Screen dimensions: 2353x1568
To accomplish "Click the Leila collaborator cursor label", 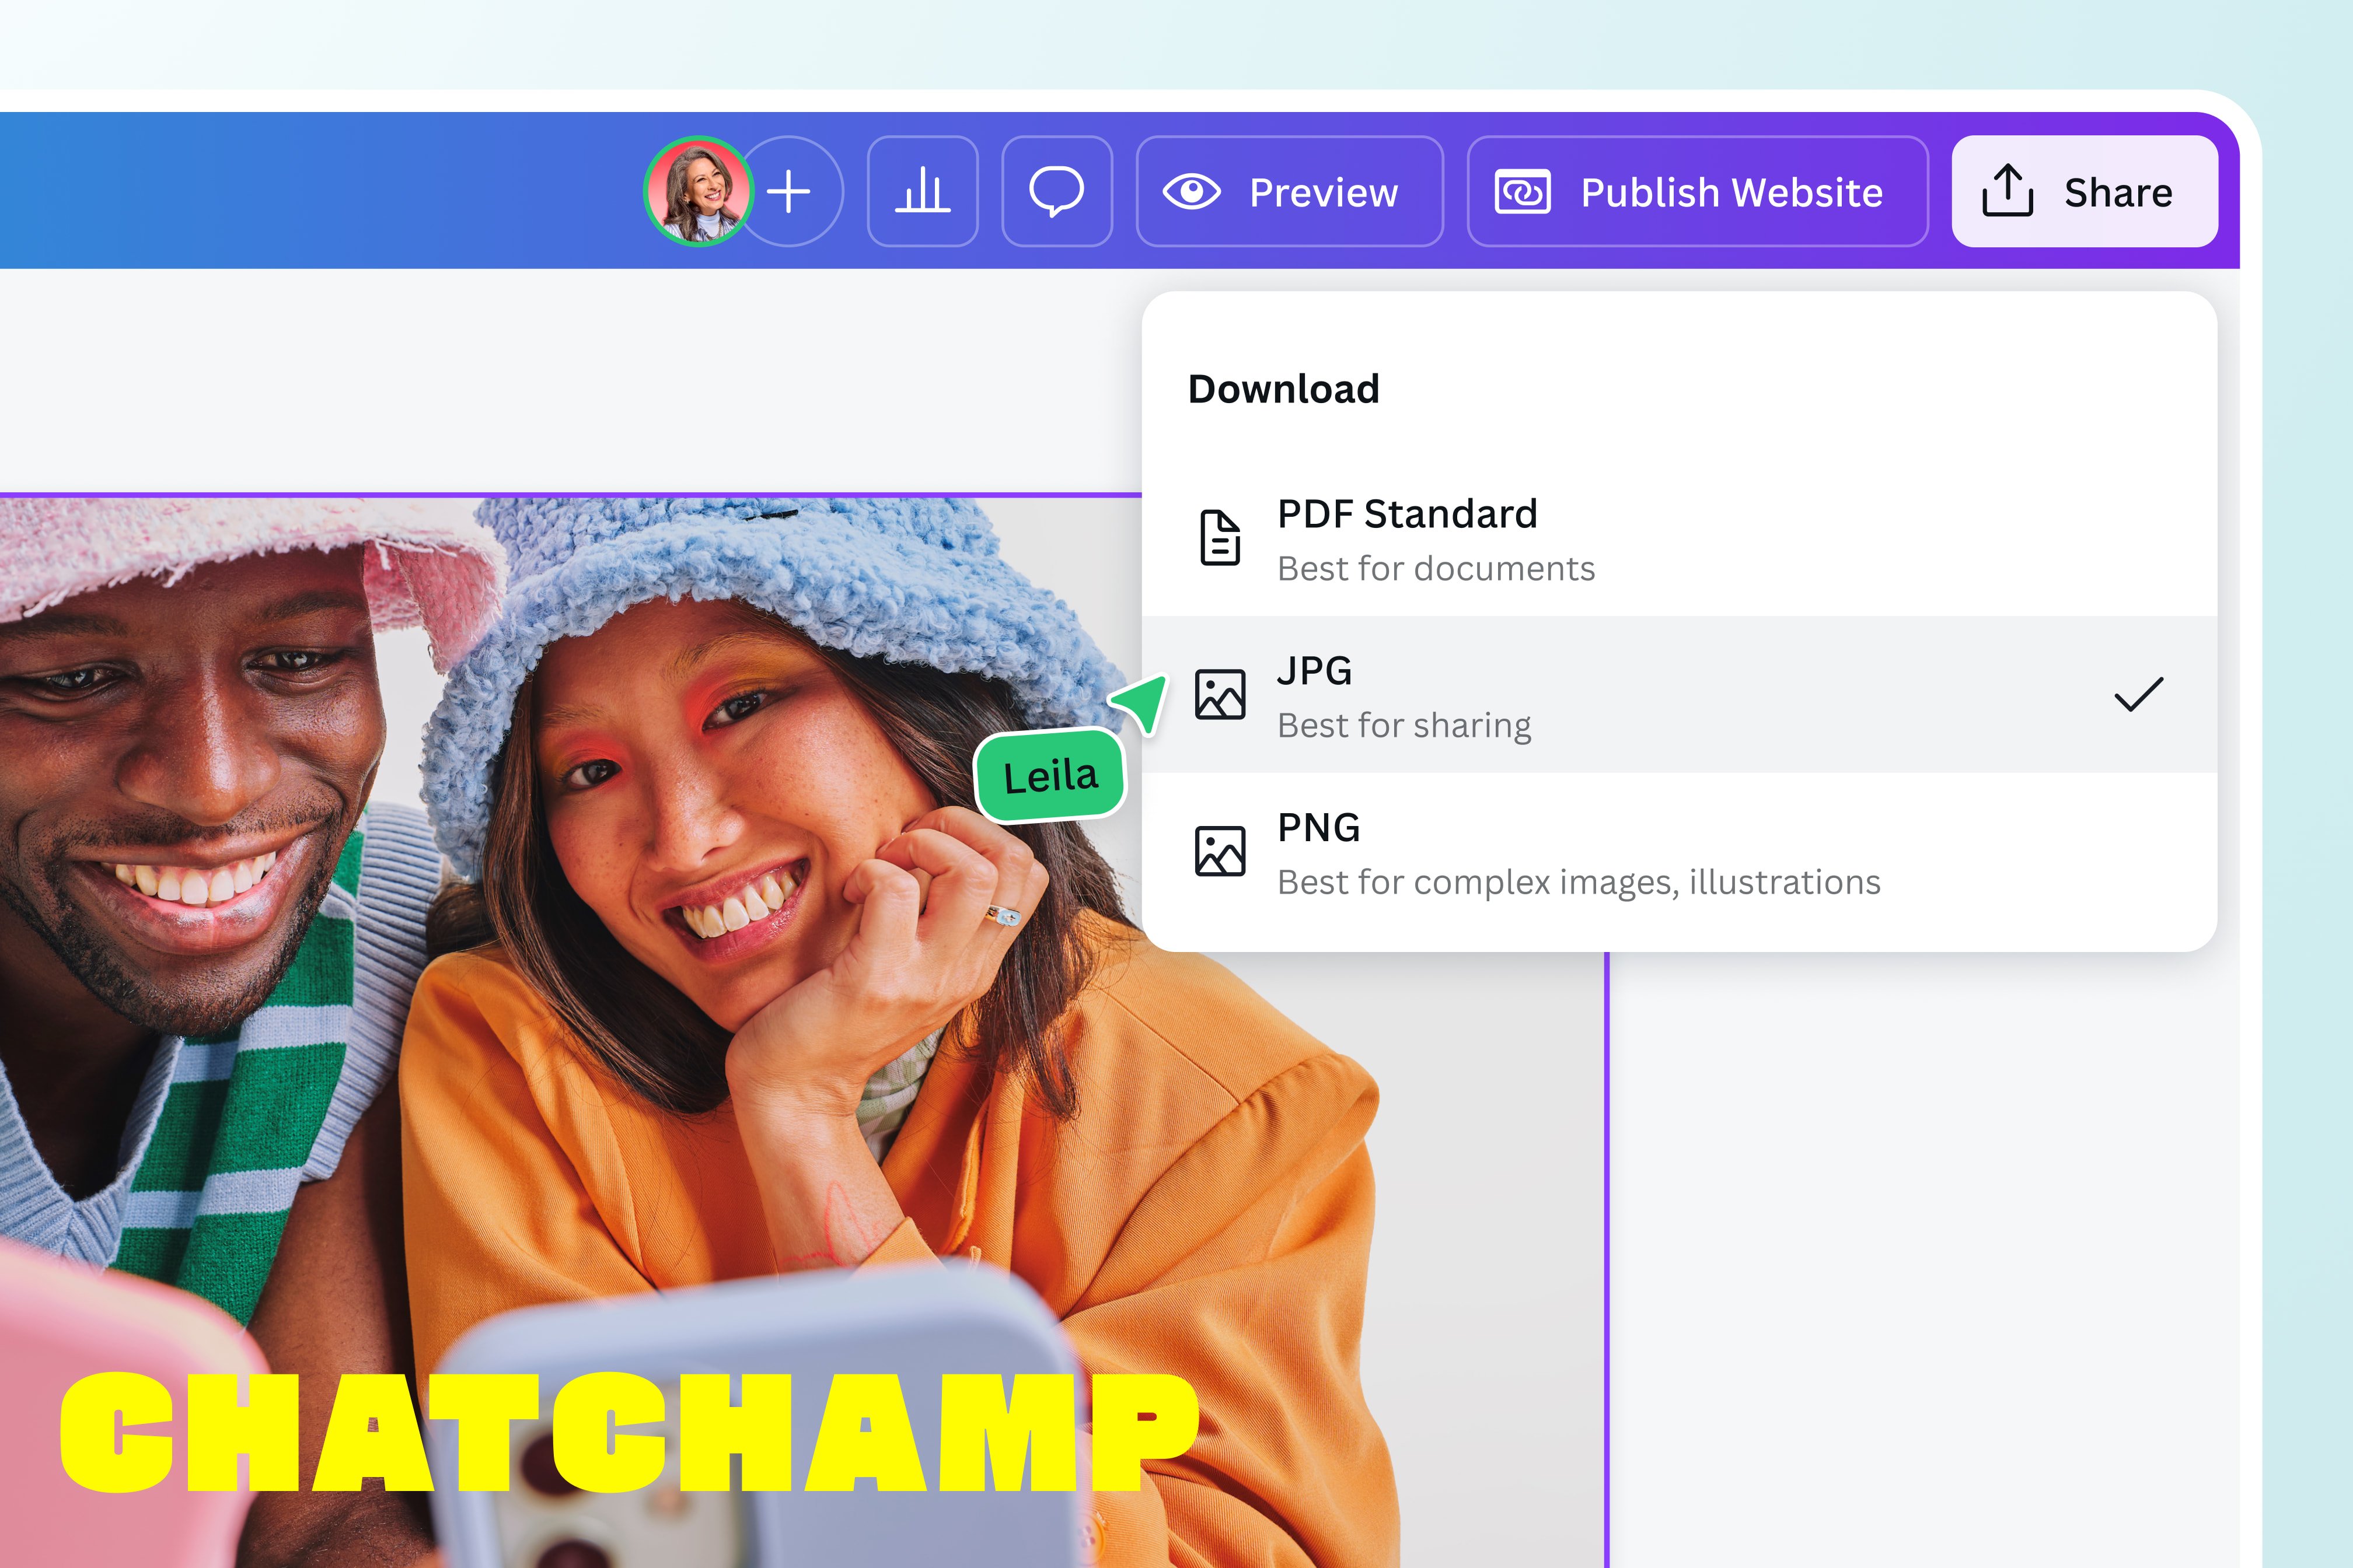I will click(x=1052, y=771).
